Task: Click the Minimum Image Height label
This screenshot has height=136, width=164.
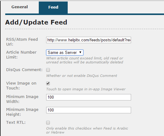Action: tap(22, 112)
